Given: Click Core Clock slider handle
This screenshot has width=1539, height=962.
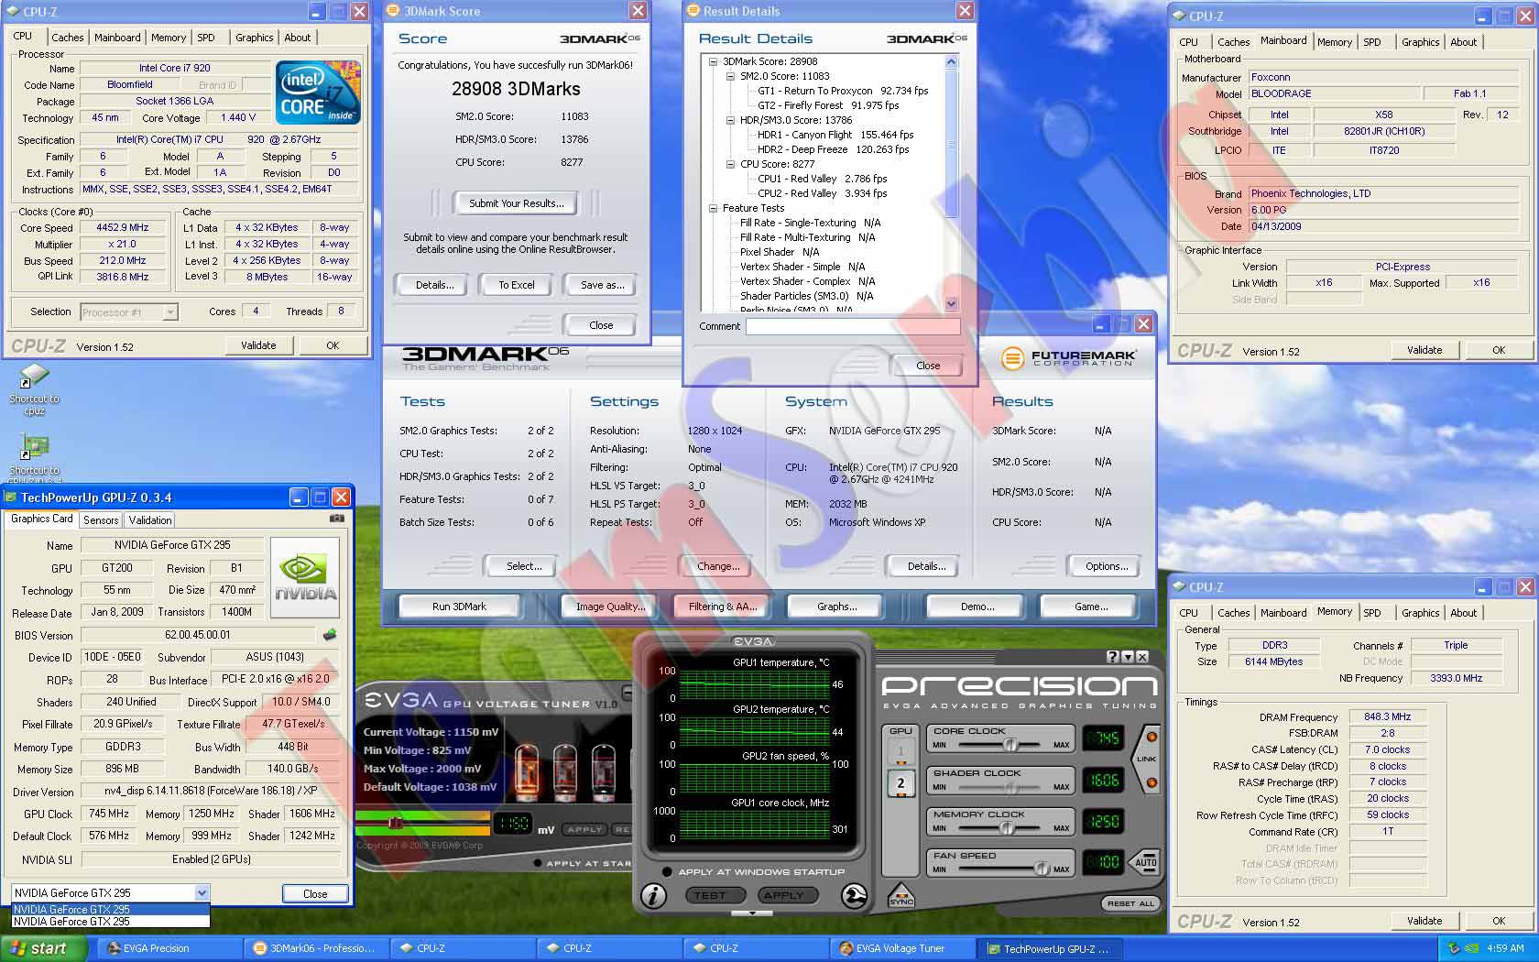Looking at the screenshot, I should point(1010,745).
